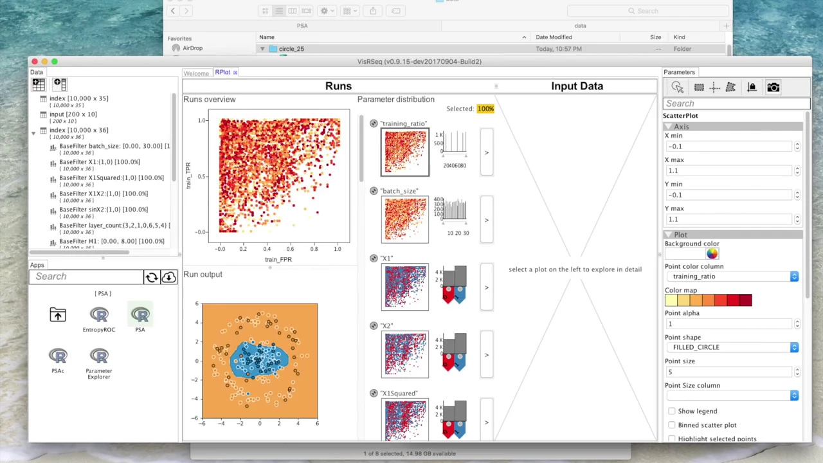Viewport: 823px width, 463px height.
Task: Collapse the index [10,000 x 36] tree node
Action: tap(33, 133)
